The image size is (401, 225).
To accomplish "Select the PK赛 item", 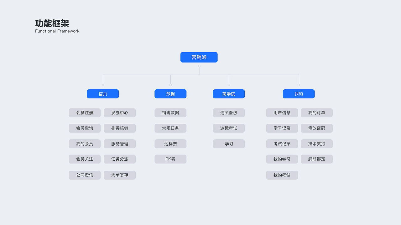I will pos(170,159).
